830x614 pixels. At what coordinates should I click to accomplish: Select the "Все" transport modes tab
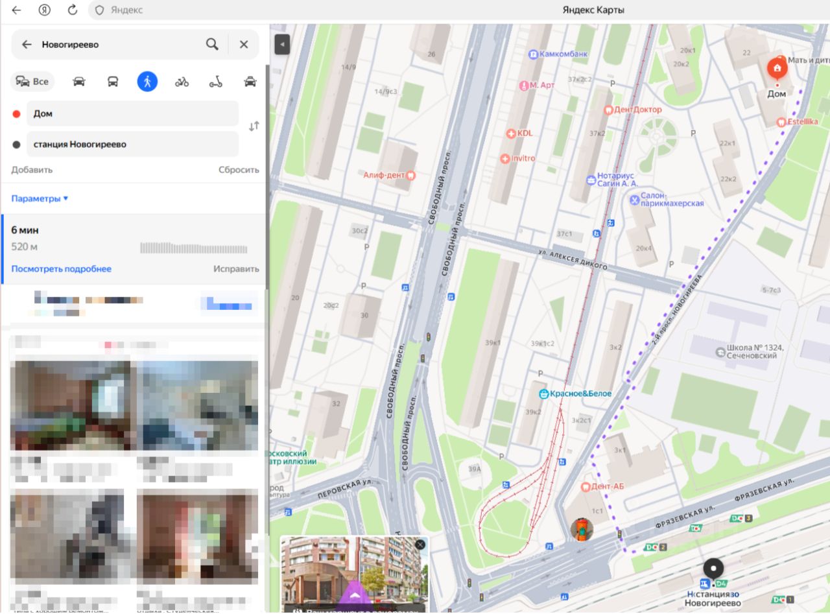coord(32,81)
